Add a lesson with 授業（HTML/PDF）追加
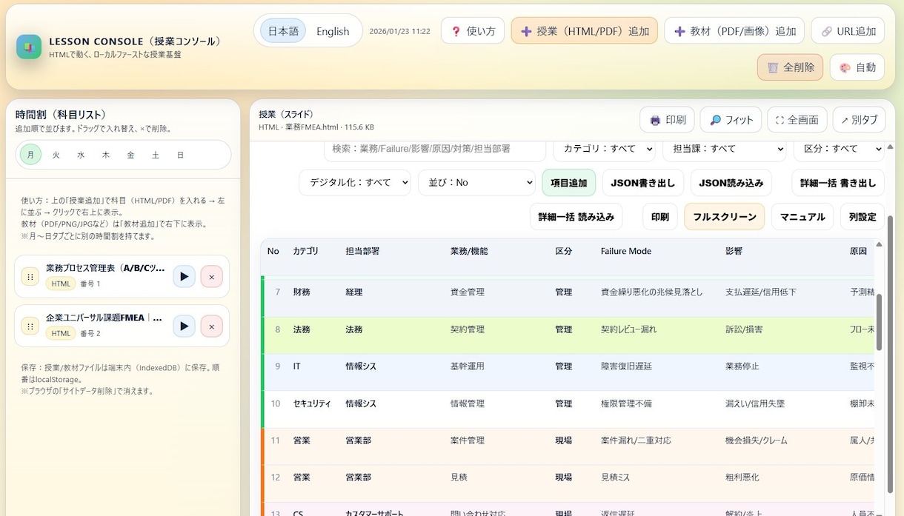The image size is (904, 516). [x=584, y=31]
